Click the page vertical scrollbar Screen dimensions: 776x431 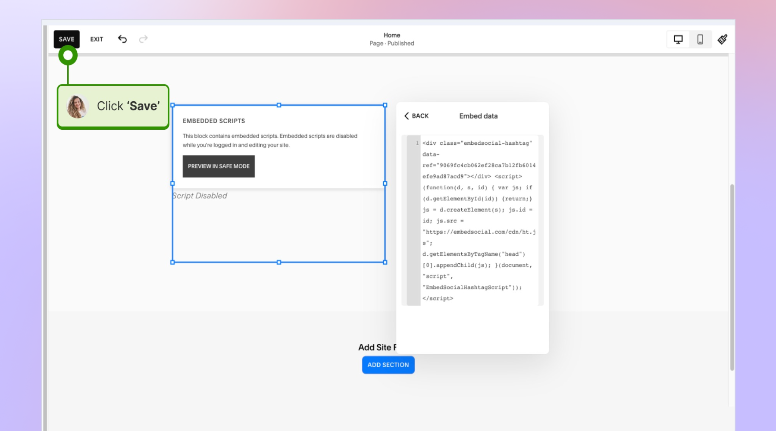coord(732,278)
